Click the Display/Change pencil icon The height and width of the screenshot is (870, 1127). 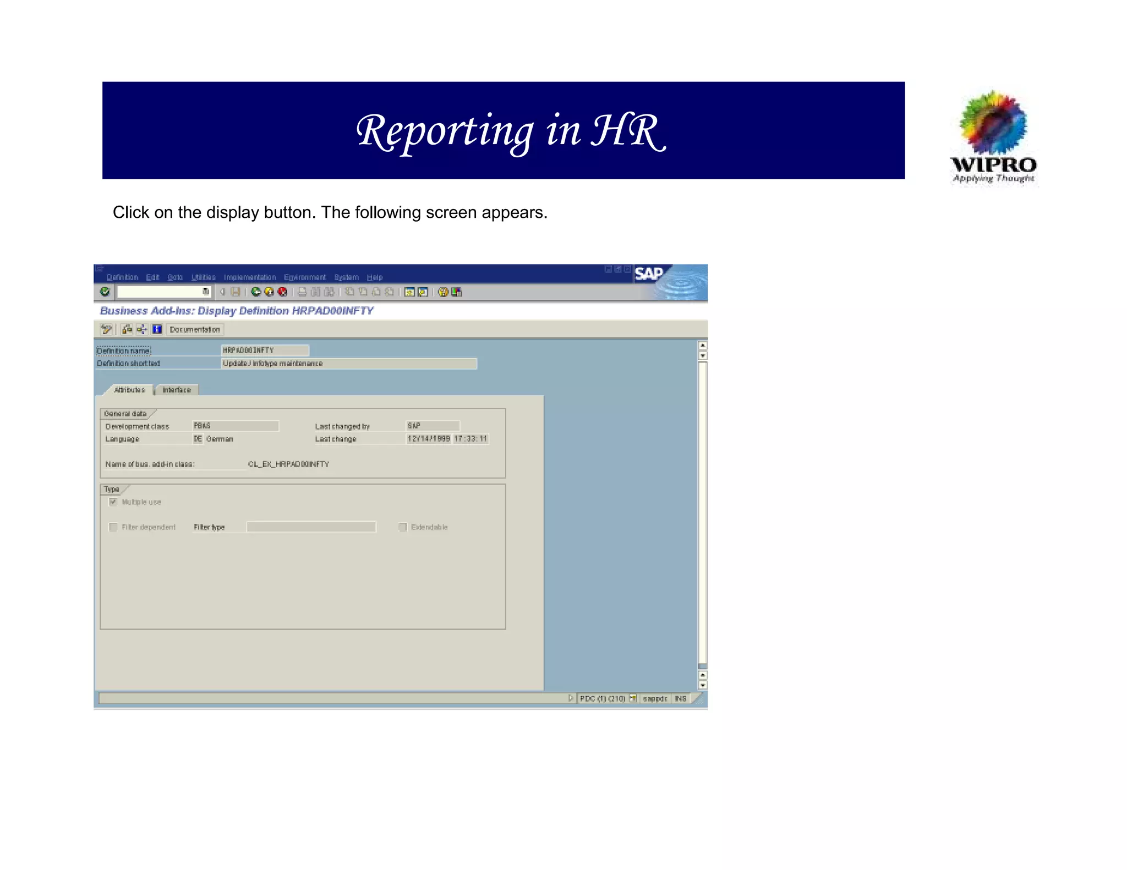(106, 329)
